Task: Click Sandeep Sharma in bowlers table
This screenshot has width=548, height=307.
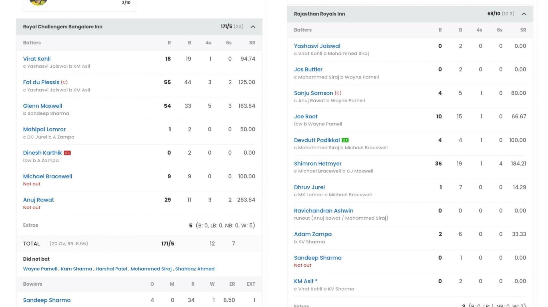Action: point(47,300)
